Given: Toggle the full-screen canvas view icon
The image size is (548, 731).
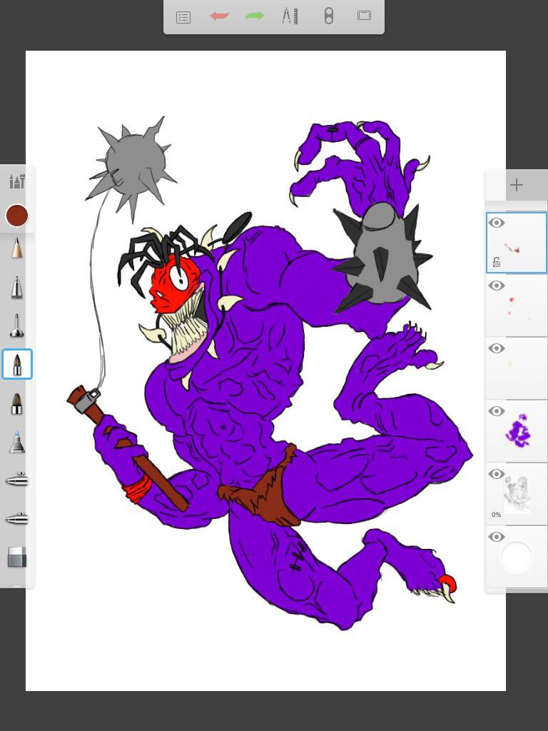Looking at the screenshot, I should click(x=365, y=16).
